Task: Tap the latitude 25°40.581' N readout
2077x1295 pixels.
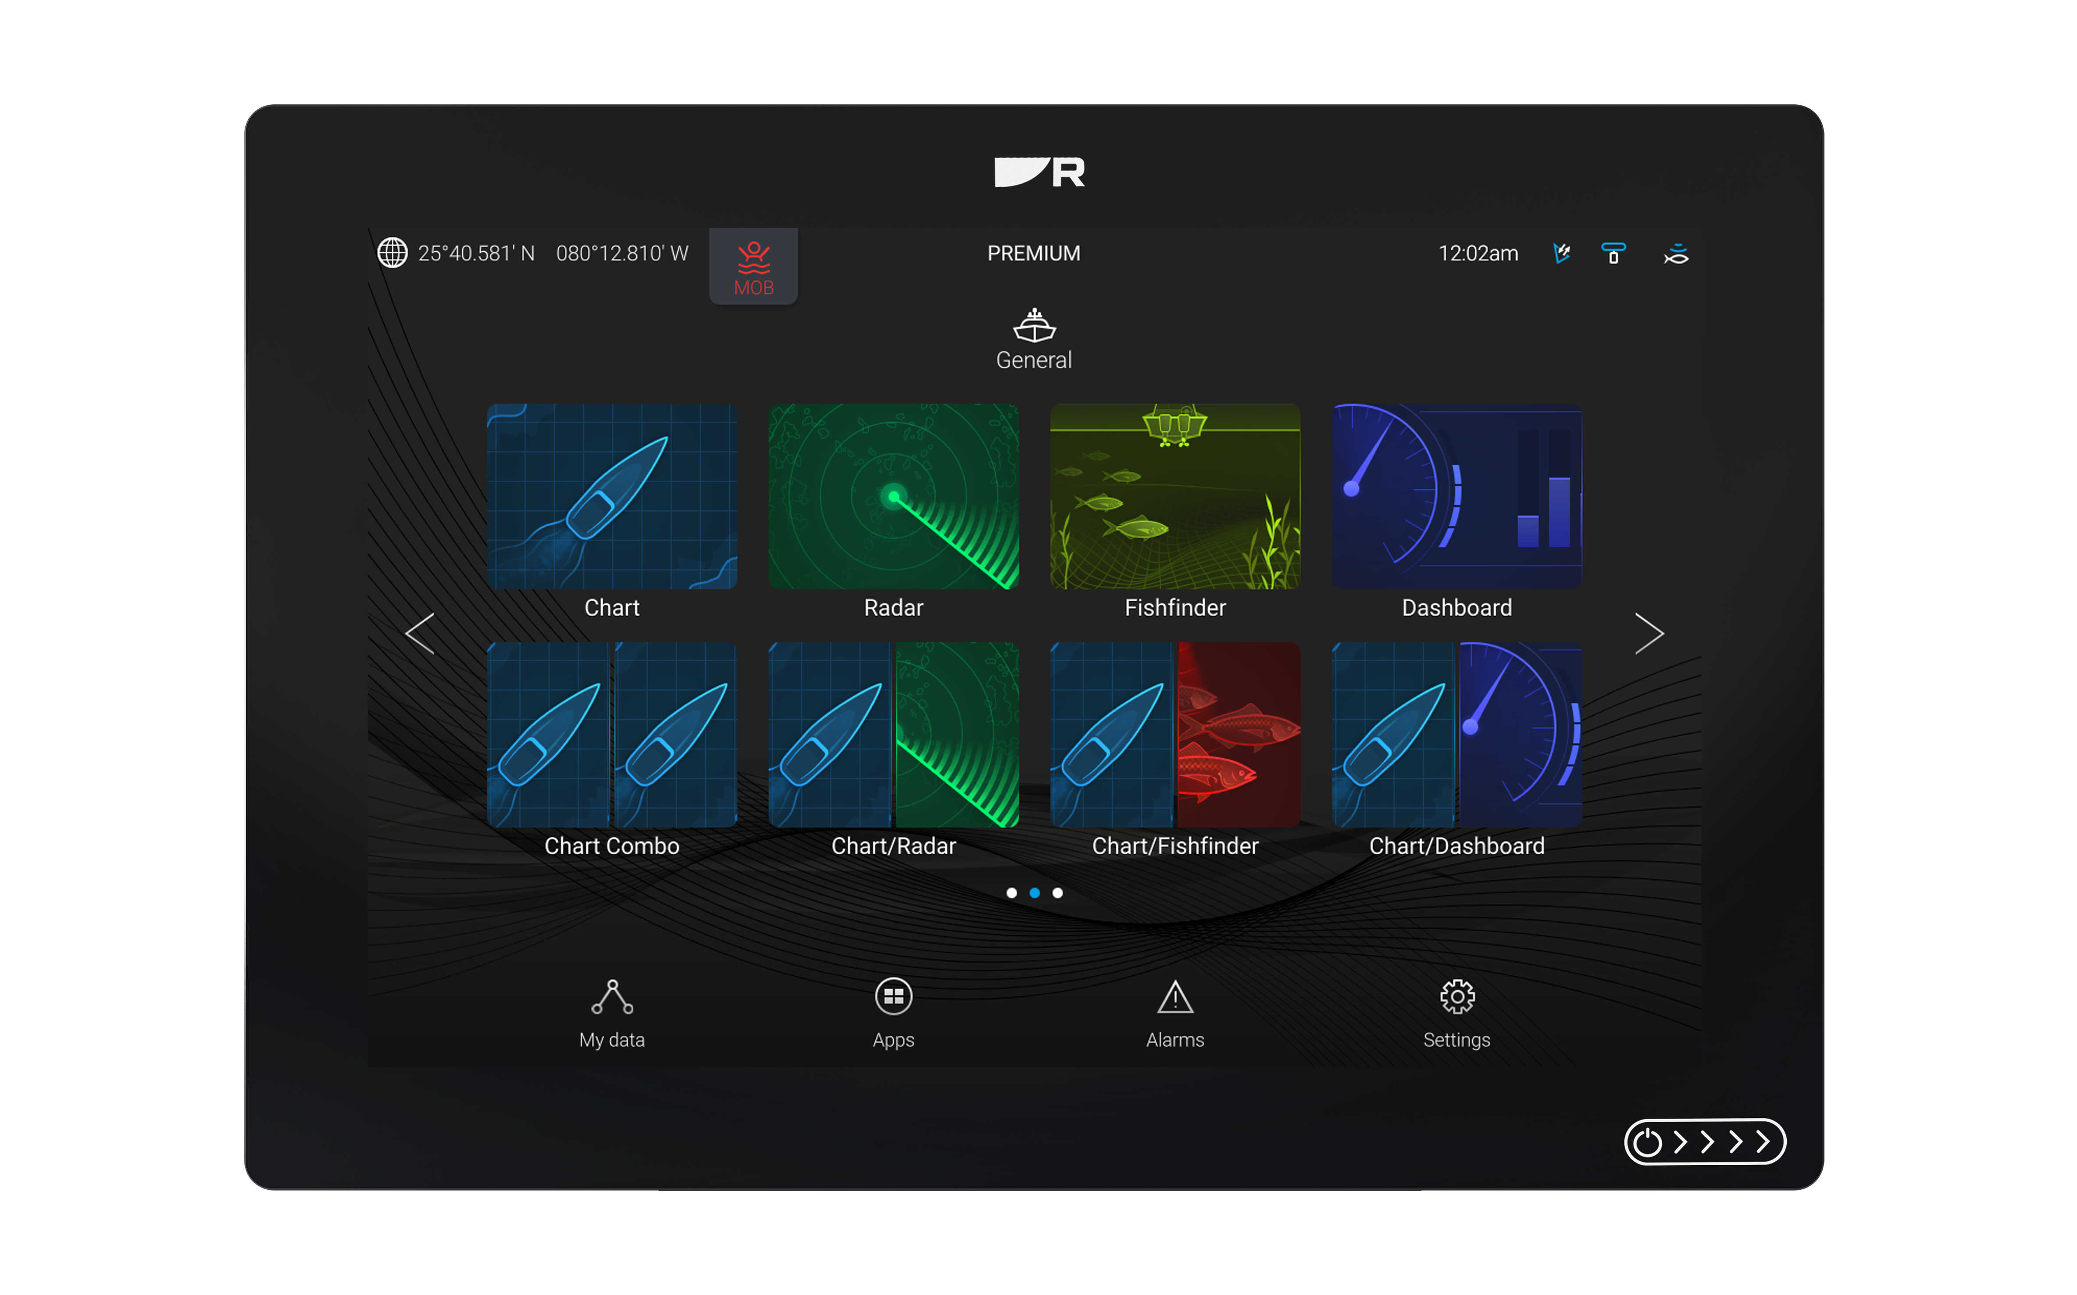Action: [476, 253]
